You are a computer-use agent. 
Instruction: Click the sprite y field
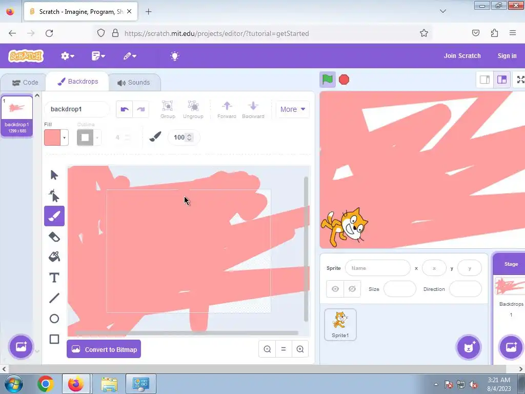tap(470, 268)
